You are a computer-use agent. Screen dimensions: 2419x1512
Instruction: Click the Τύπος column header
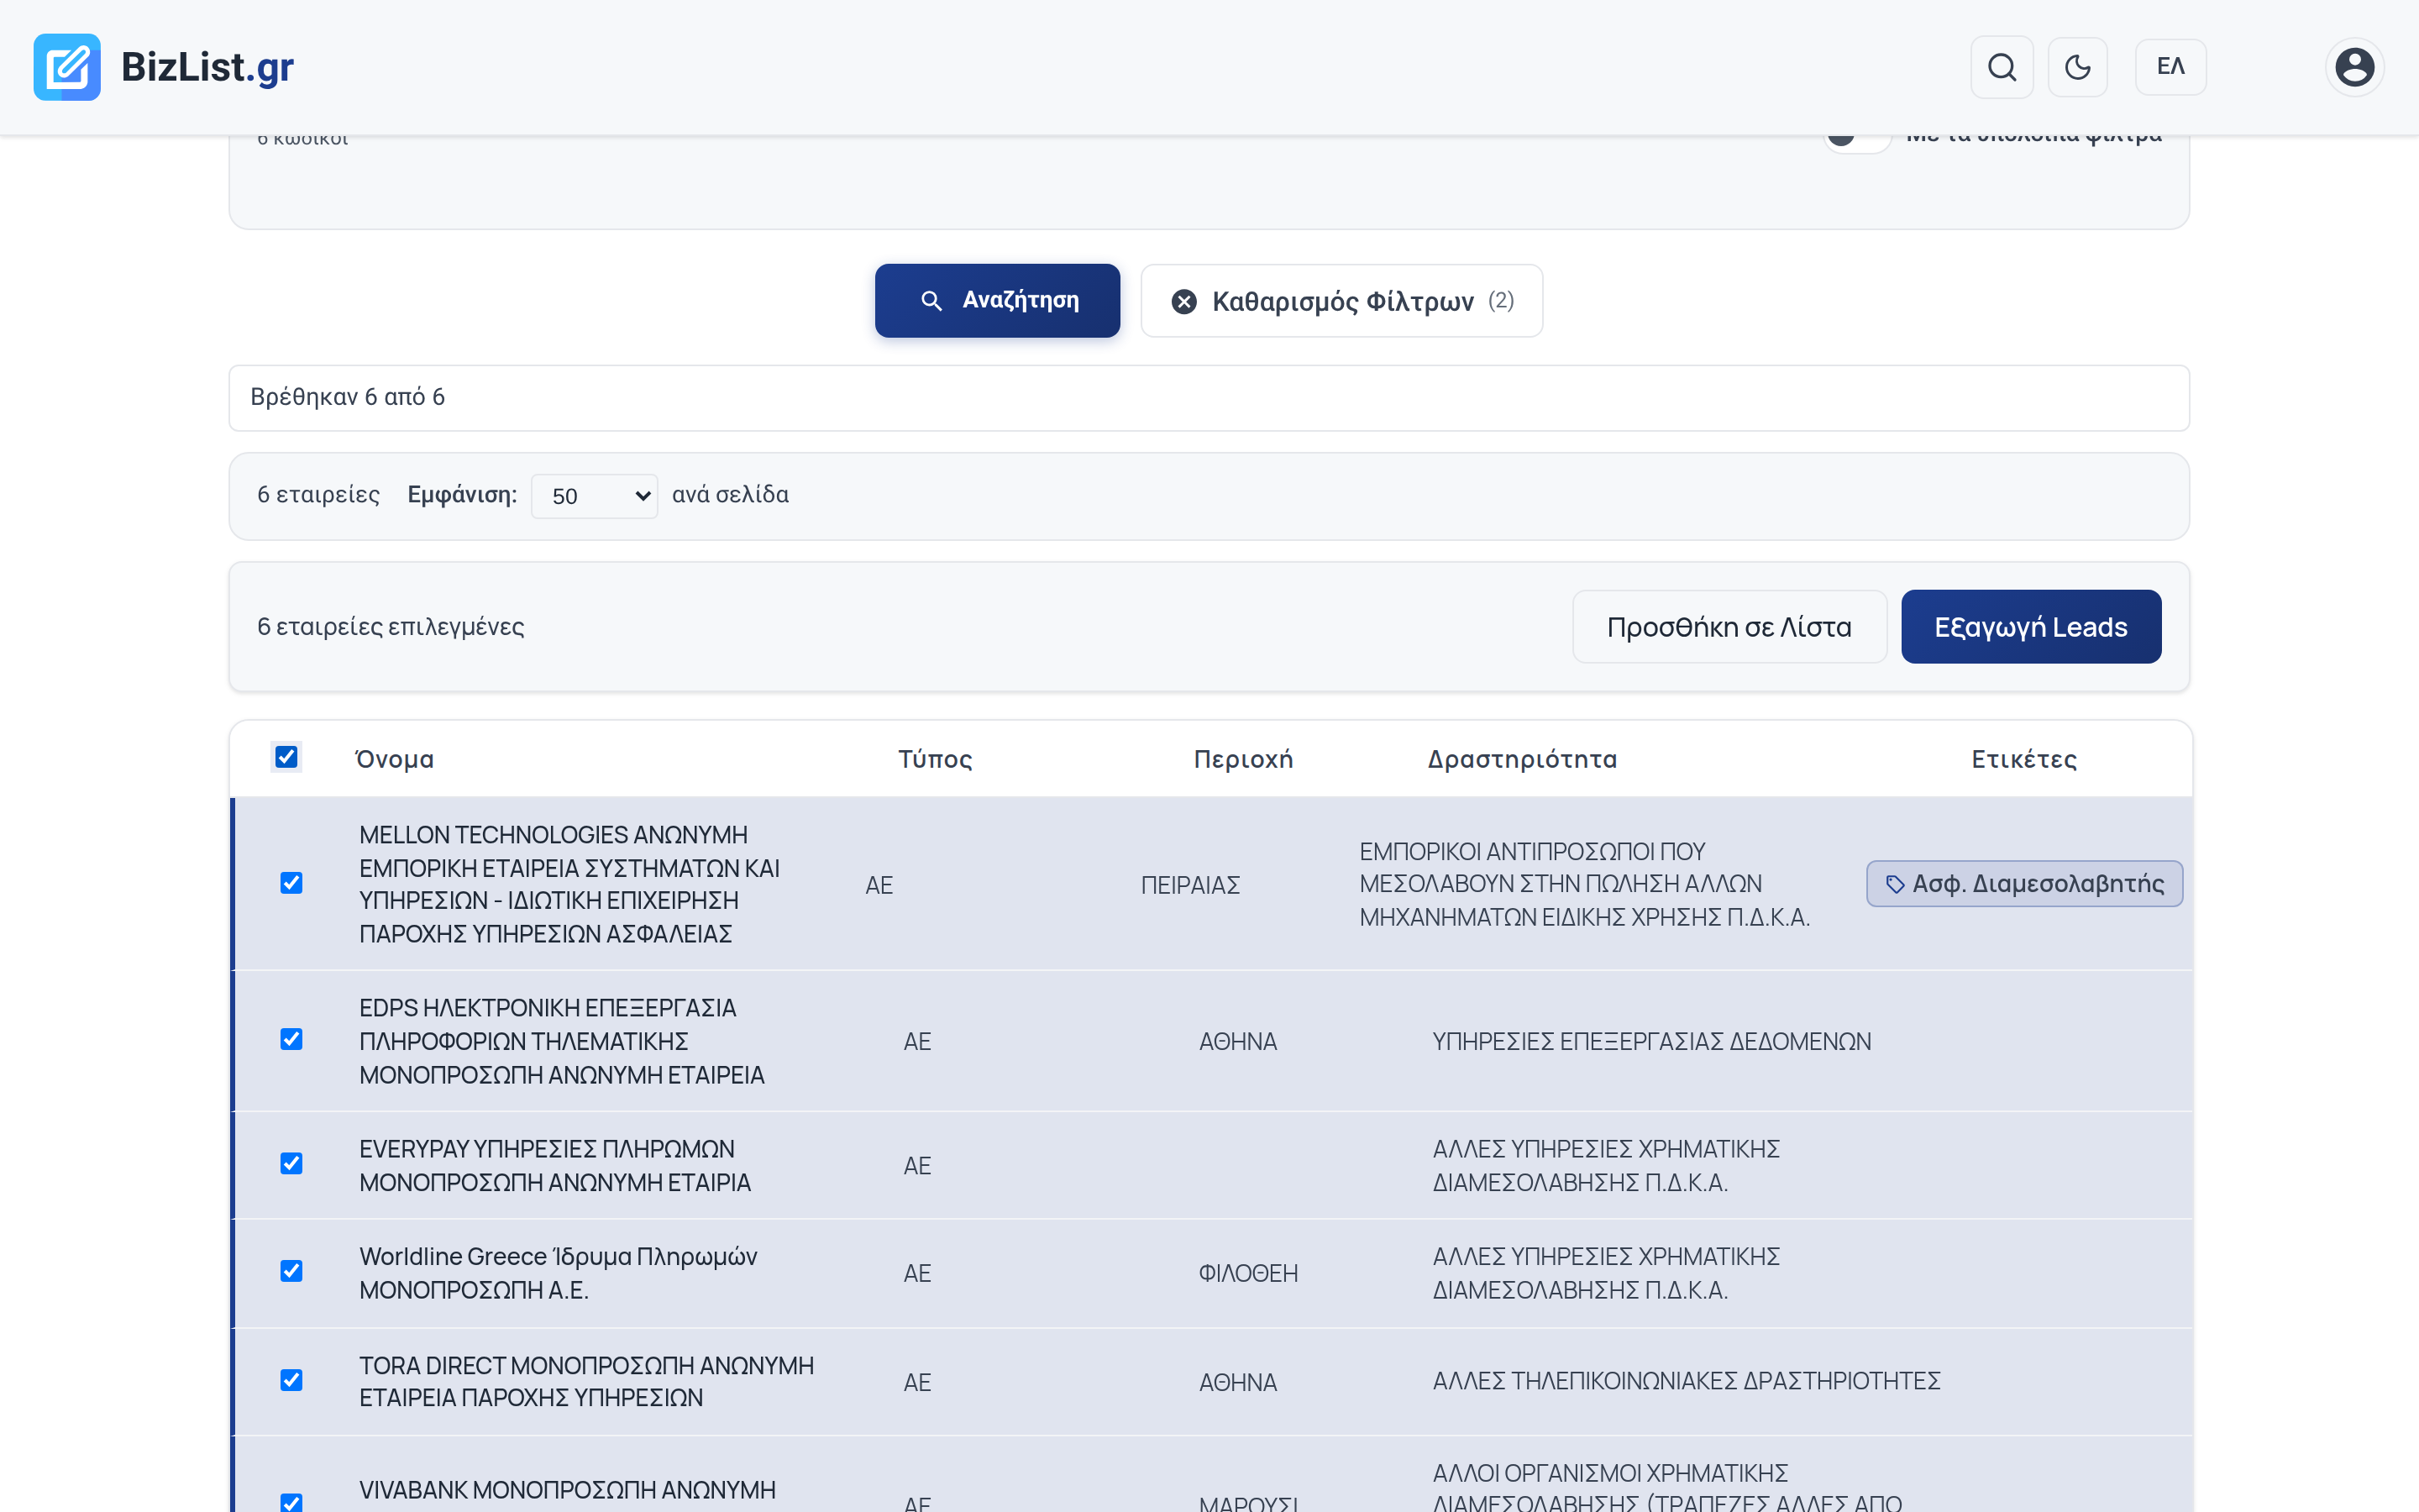pos(935,759)
